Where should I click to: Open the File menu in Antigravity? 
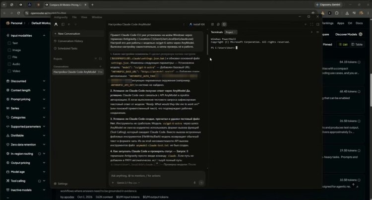(x=74, y=17)
